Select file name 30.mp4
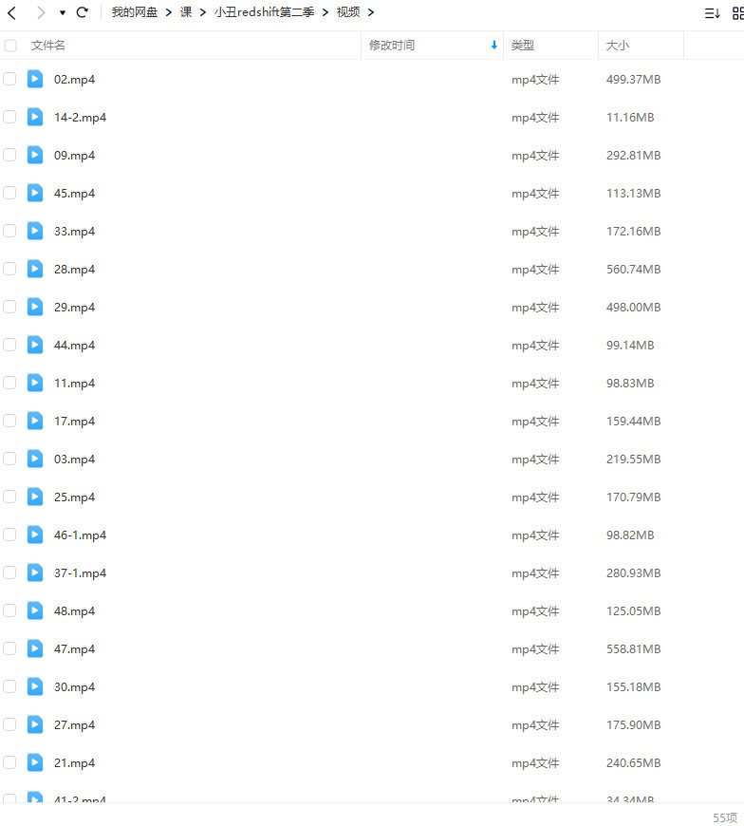This screenshot has width=744, height=826. click(74, 686)
